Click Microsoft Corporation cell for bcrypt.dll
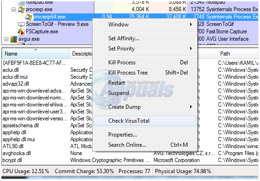Image resolution: width=260 pixels, height=181 pixels. (177, 161)
